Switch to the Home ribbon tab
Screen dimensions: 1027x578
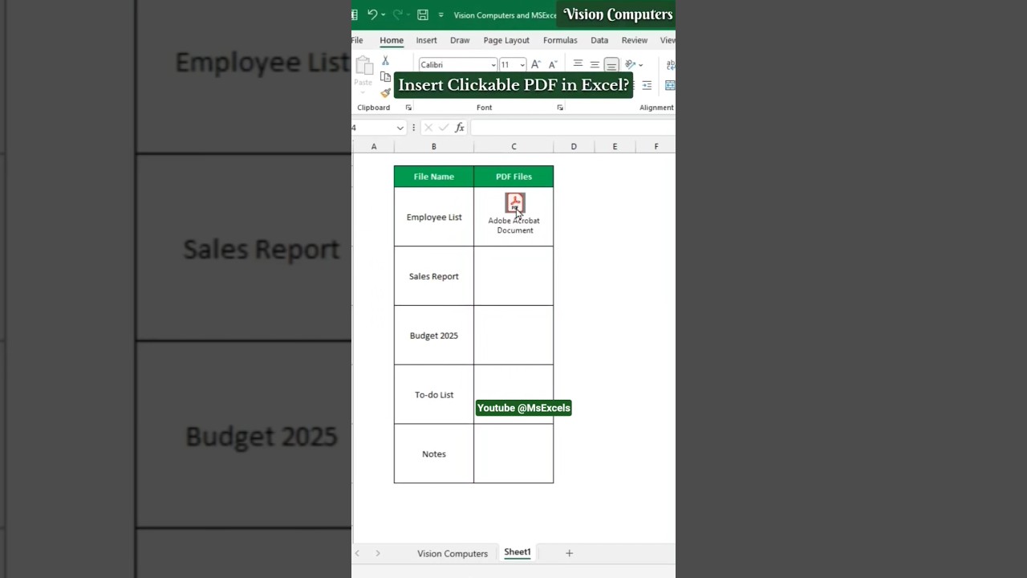tap(392, 40)
